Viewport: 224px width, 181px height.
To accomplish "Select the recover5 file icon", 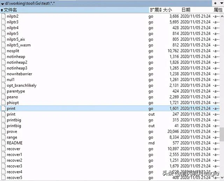I will [3, 178].
